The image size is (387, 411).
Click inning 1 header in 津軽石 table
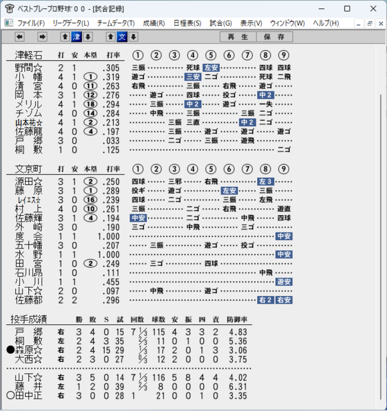(138, 55)
